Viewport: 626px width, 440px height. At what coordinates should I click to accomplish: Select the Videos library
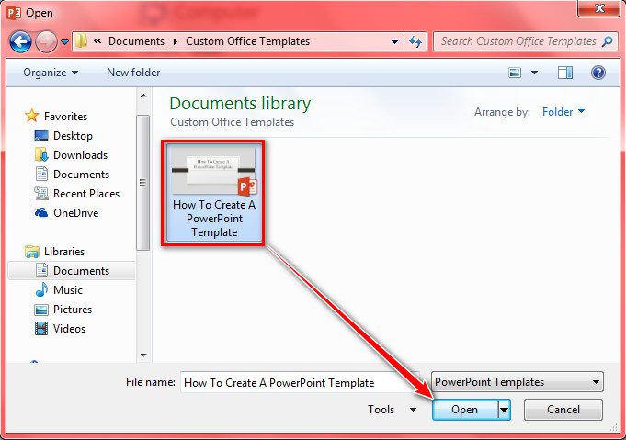[69, 328]
